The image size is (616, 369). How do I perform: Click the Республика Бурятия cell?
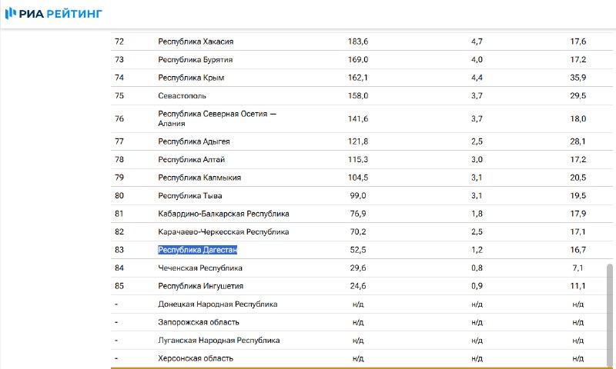coord(196,59)
